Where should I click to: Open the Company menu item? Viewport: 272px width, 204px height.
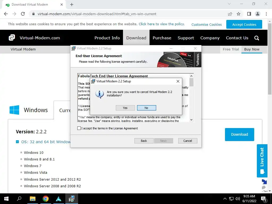pyautogui.click(x=210, y=38)
